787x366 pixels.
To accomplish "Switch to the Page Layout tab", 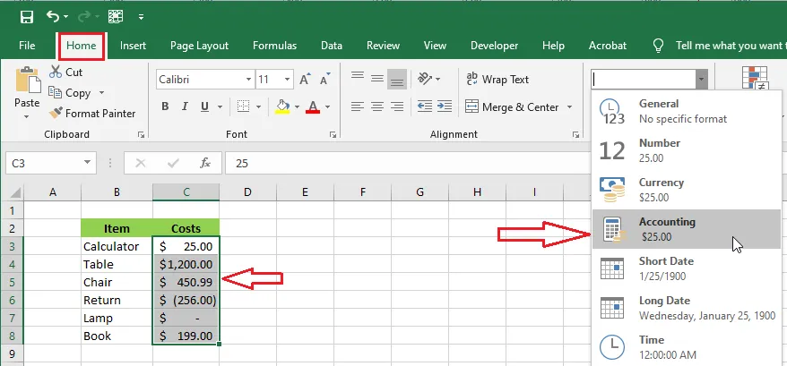I will [199, 46].
